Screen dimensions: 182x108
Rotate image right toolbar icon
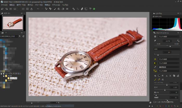[63, 9]
